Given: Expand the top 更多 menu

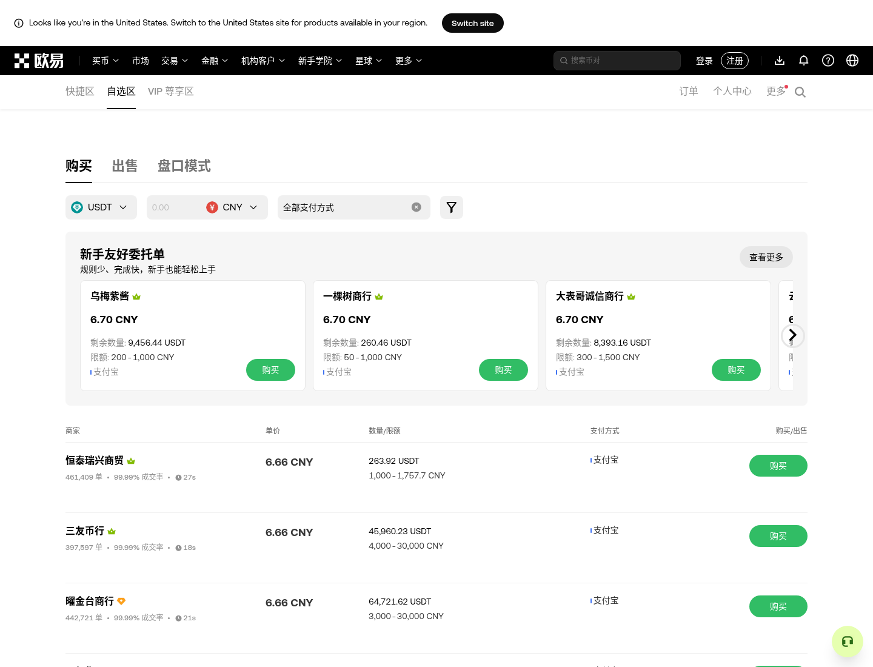Looking at the screenshot, I should (409, 61).
